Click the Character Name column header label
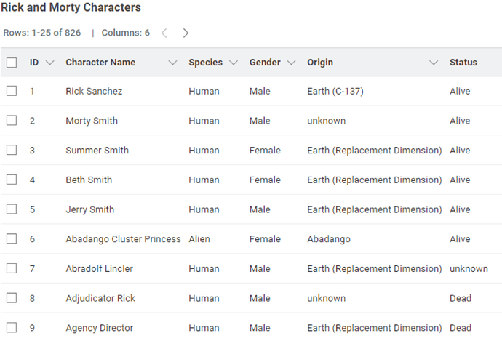 (x=100, y=63)
